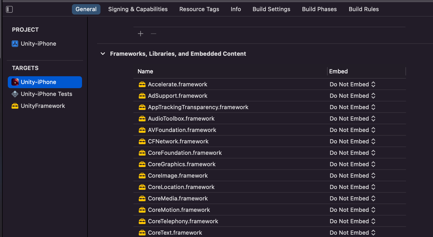This screenshot has height=237, width=433.
Task: Click the plus icon to add framework
Action: pyautogui.click(x=140, y=34)
